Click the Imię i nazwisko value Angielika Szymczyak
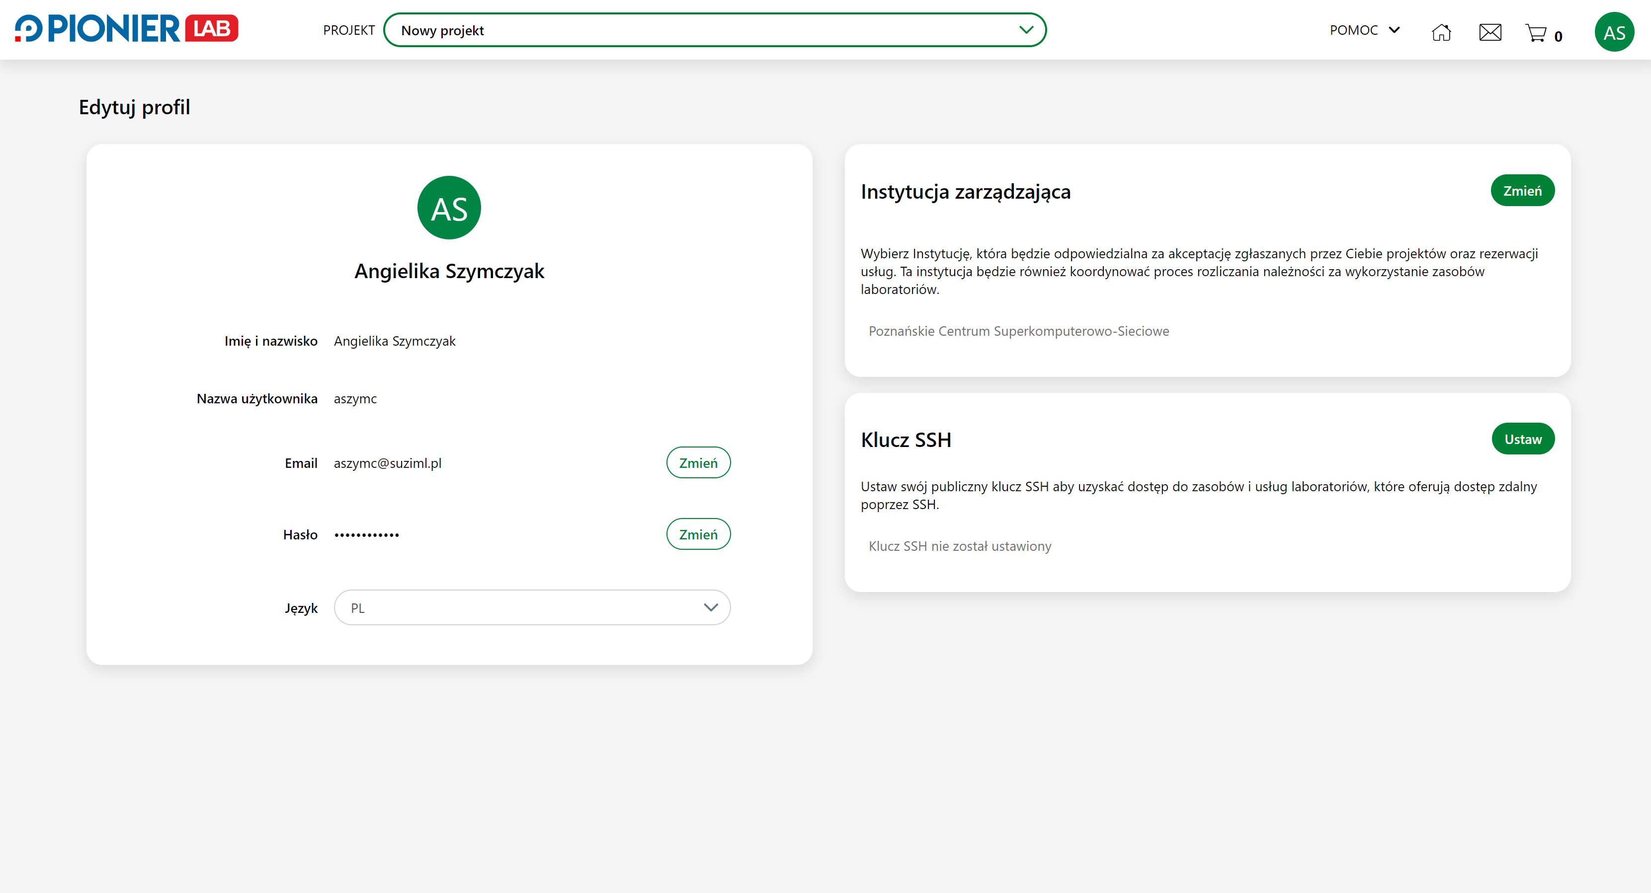1651x893 pixels. coord(395,341)
